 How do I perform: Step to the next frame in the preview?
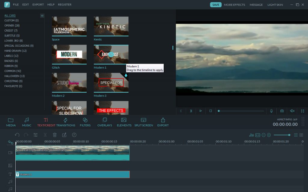pos(191,111)
